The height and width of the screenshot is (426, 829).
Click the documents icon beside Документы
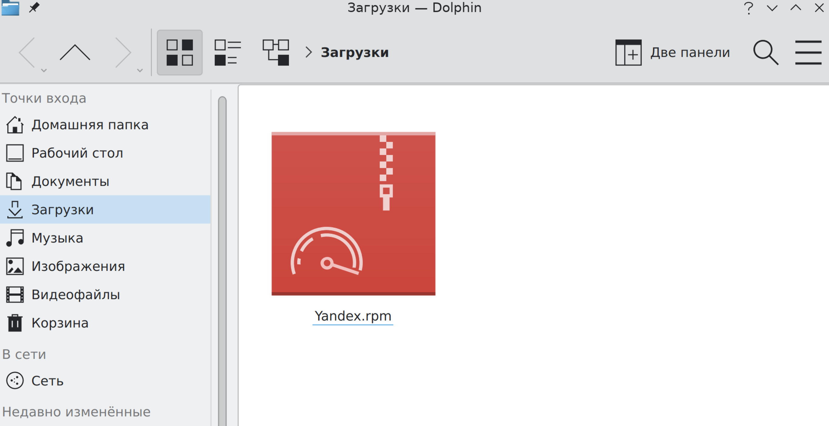(14, 181)
